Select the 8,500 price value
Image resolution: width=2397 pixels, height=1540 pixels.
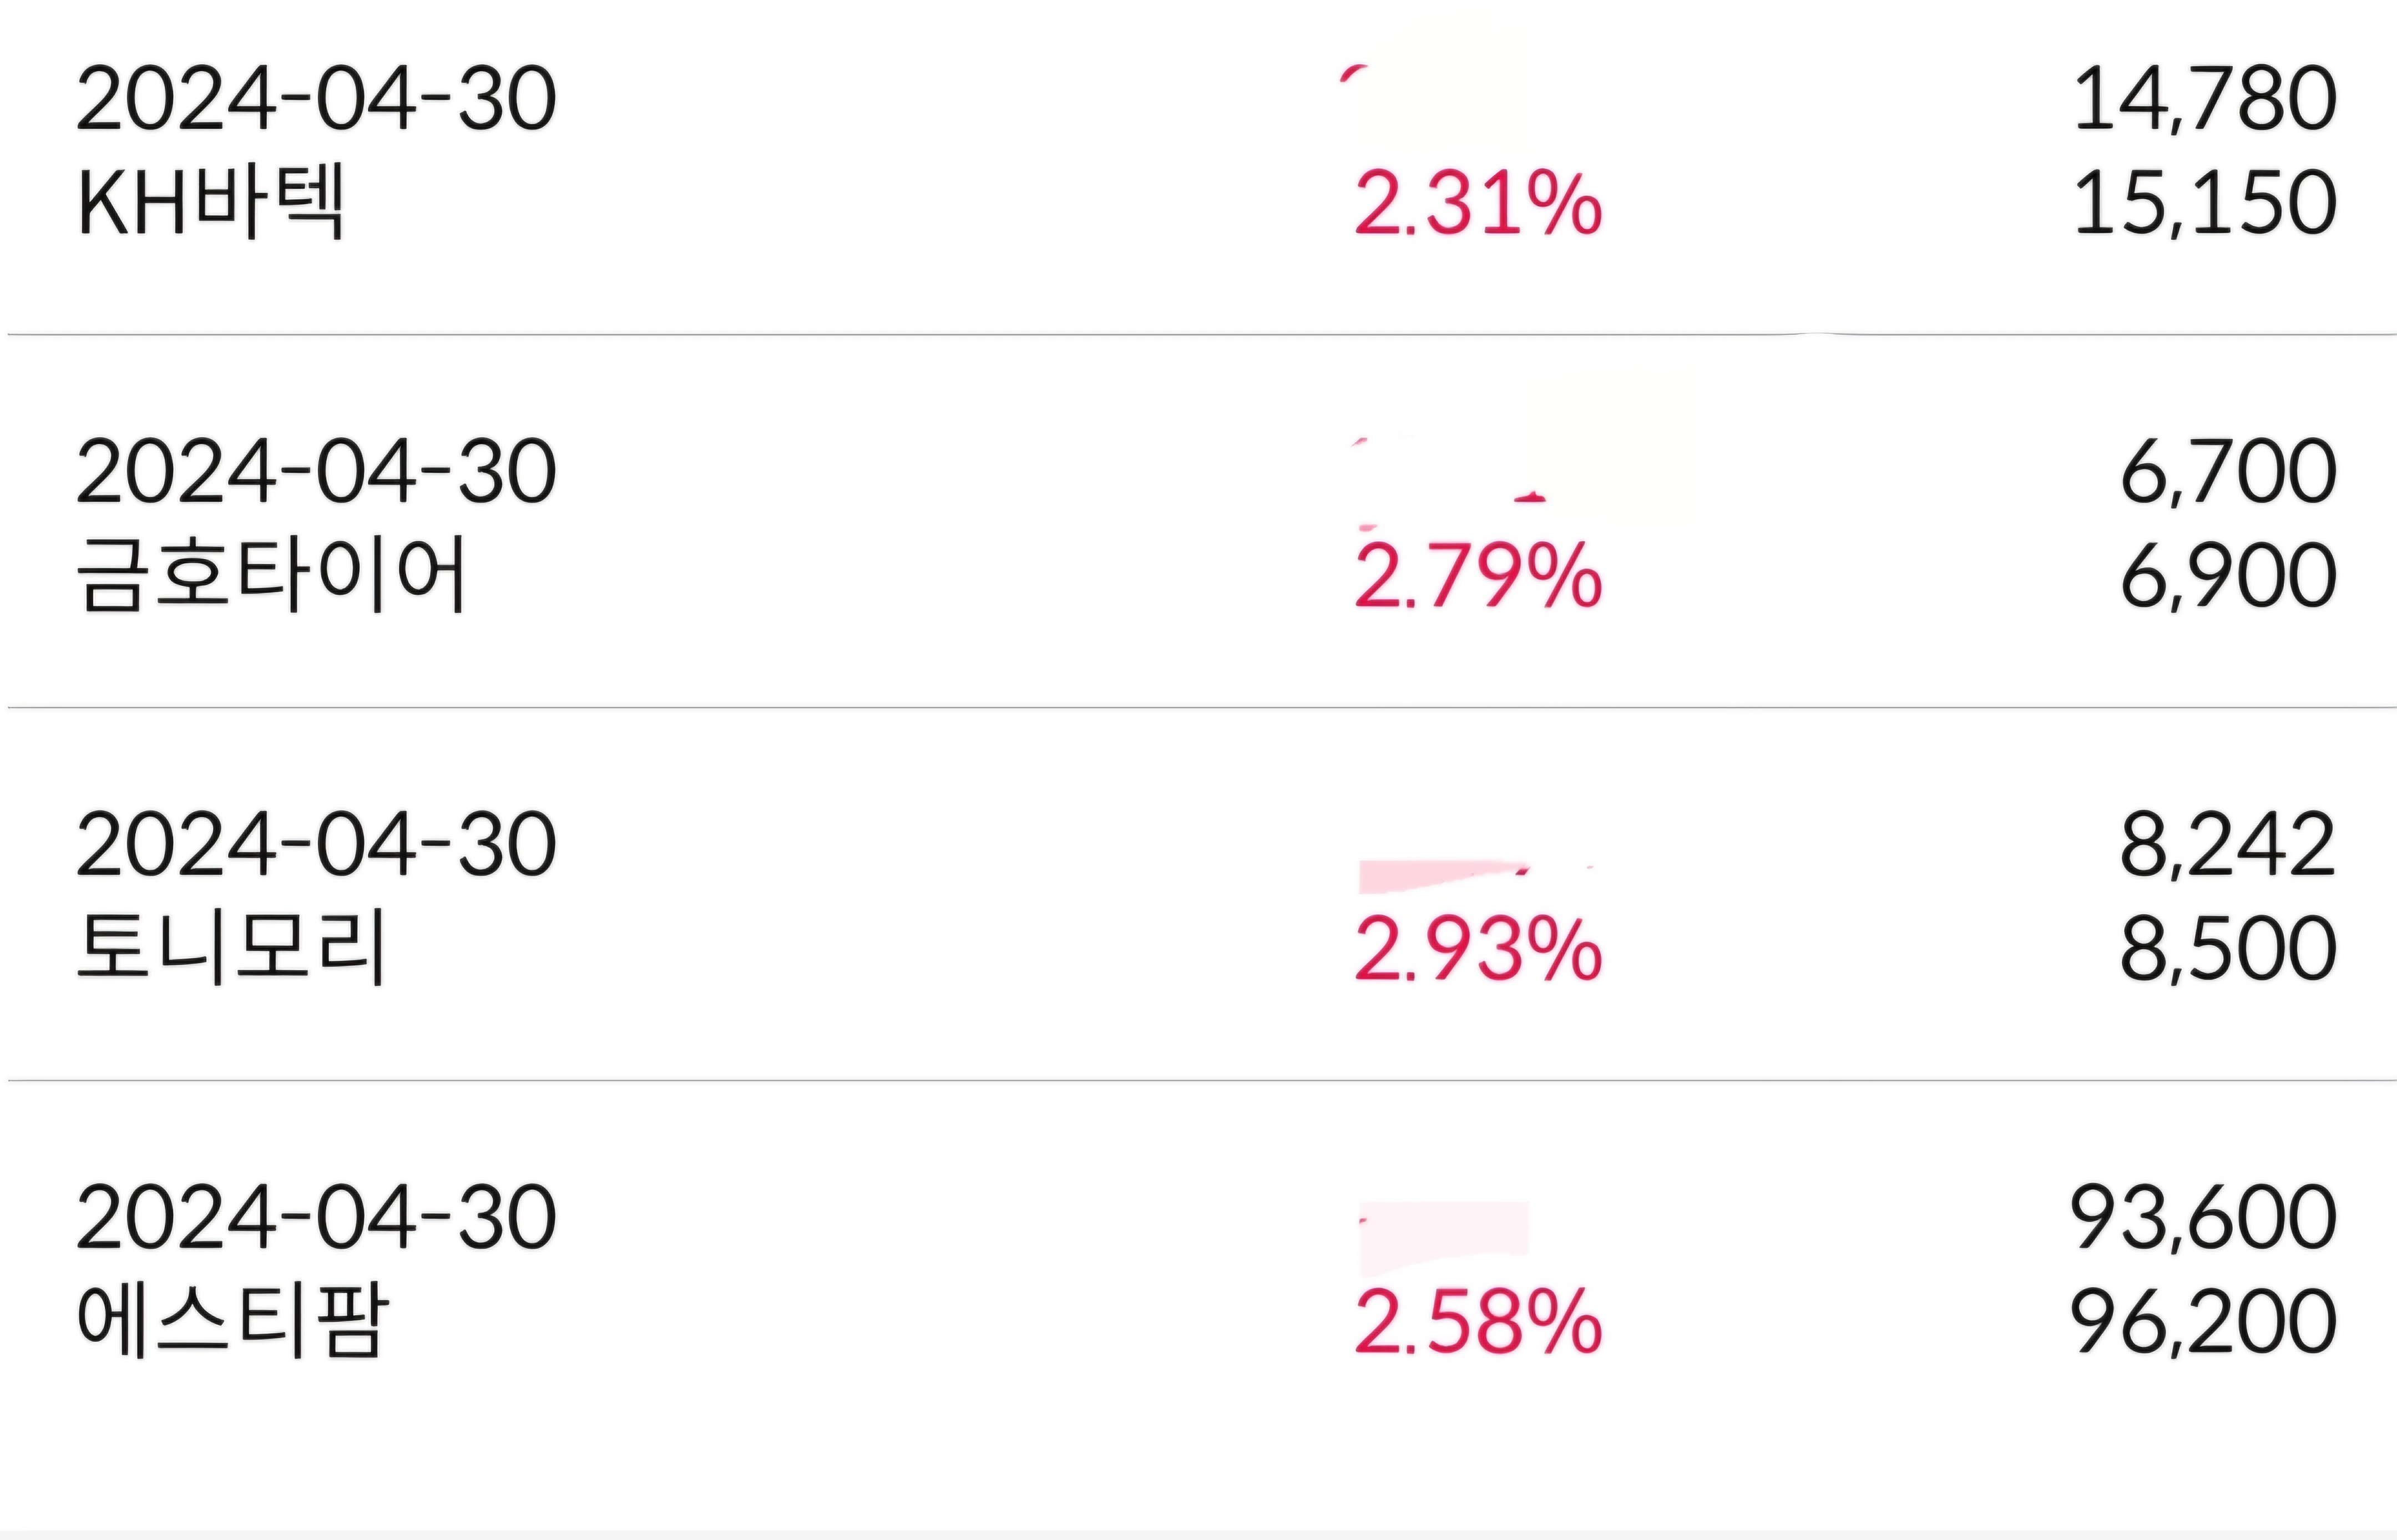pos(2228,950)
